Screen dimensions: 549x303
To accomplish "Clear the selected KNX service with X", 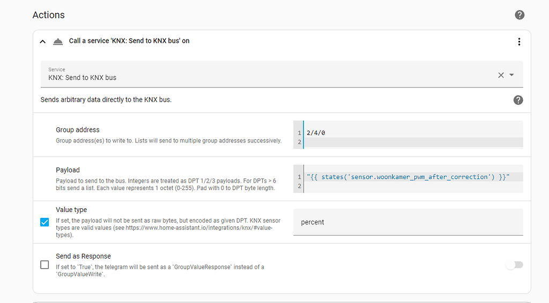I will coord(501,75).
